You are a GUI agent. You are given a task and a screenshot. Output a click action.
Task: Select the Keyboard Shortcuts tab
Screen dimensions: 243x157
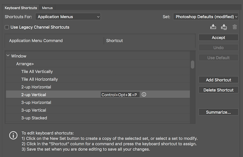pyautogui.click(x=21, y=8)
